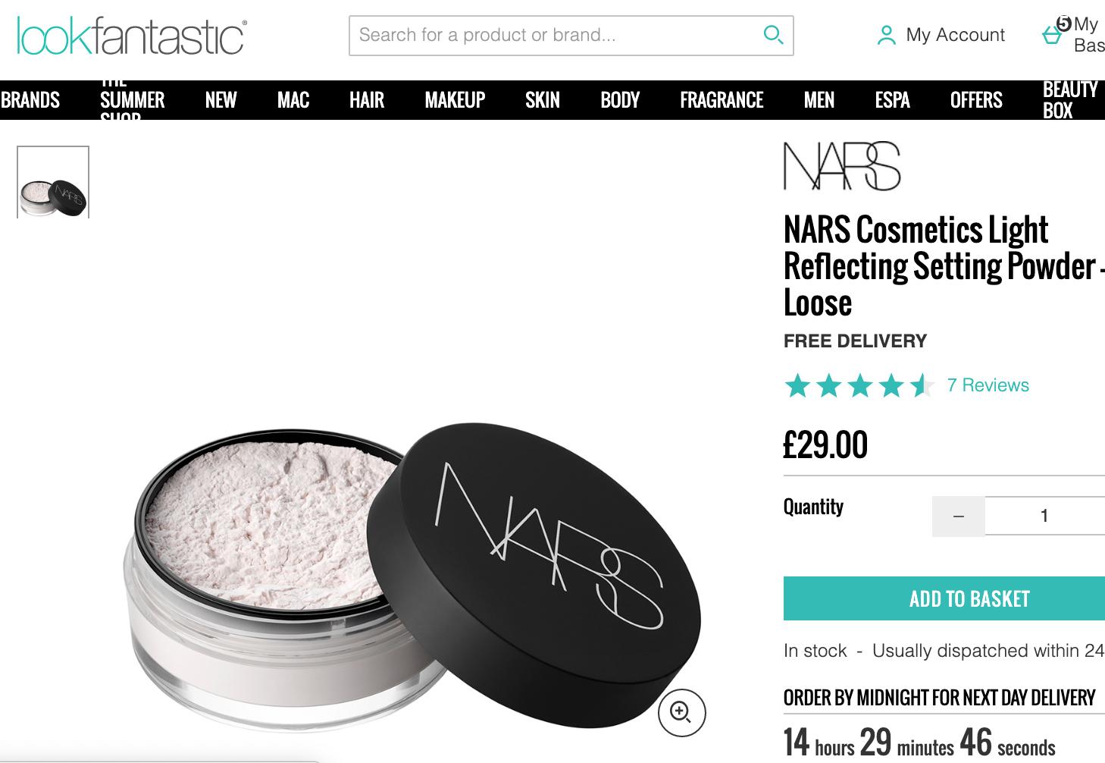This screenshot has width=1105, height=763.
Task: Open the OFFERS menu item
Action: point(976,100)
